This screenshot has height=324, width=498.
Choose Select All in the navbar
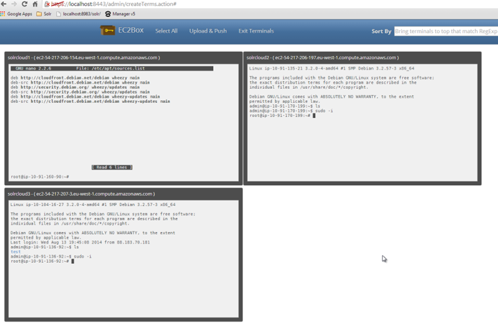pos(166,31)
